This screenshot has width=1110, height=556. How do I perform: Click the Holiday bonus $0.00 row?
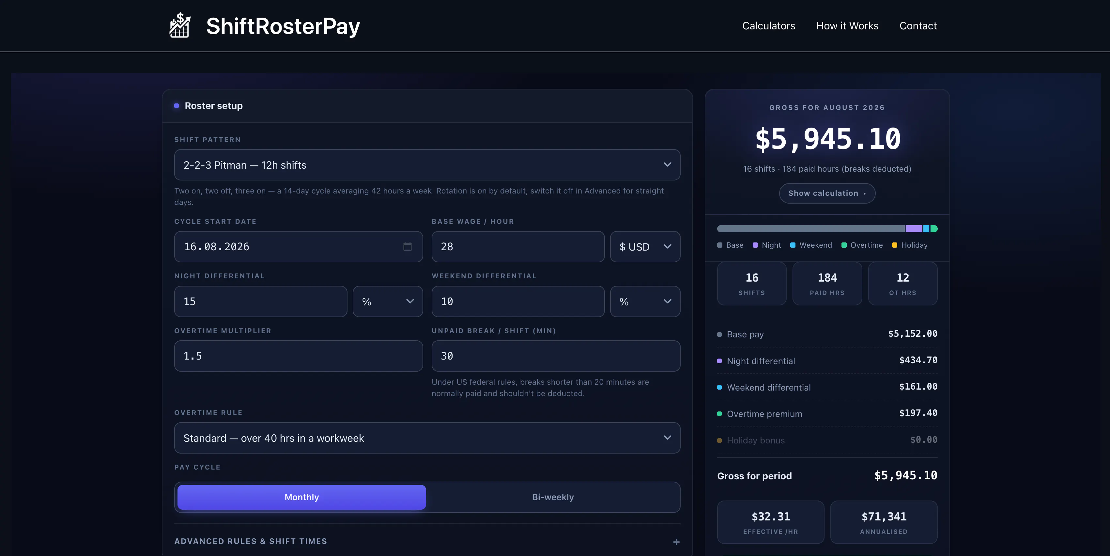(x=827, y=440)
